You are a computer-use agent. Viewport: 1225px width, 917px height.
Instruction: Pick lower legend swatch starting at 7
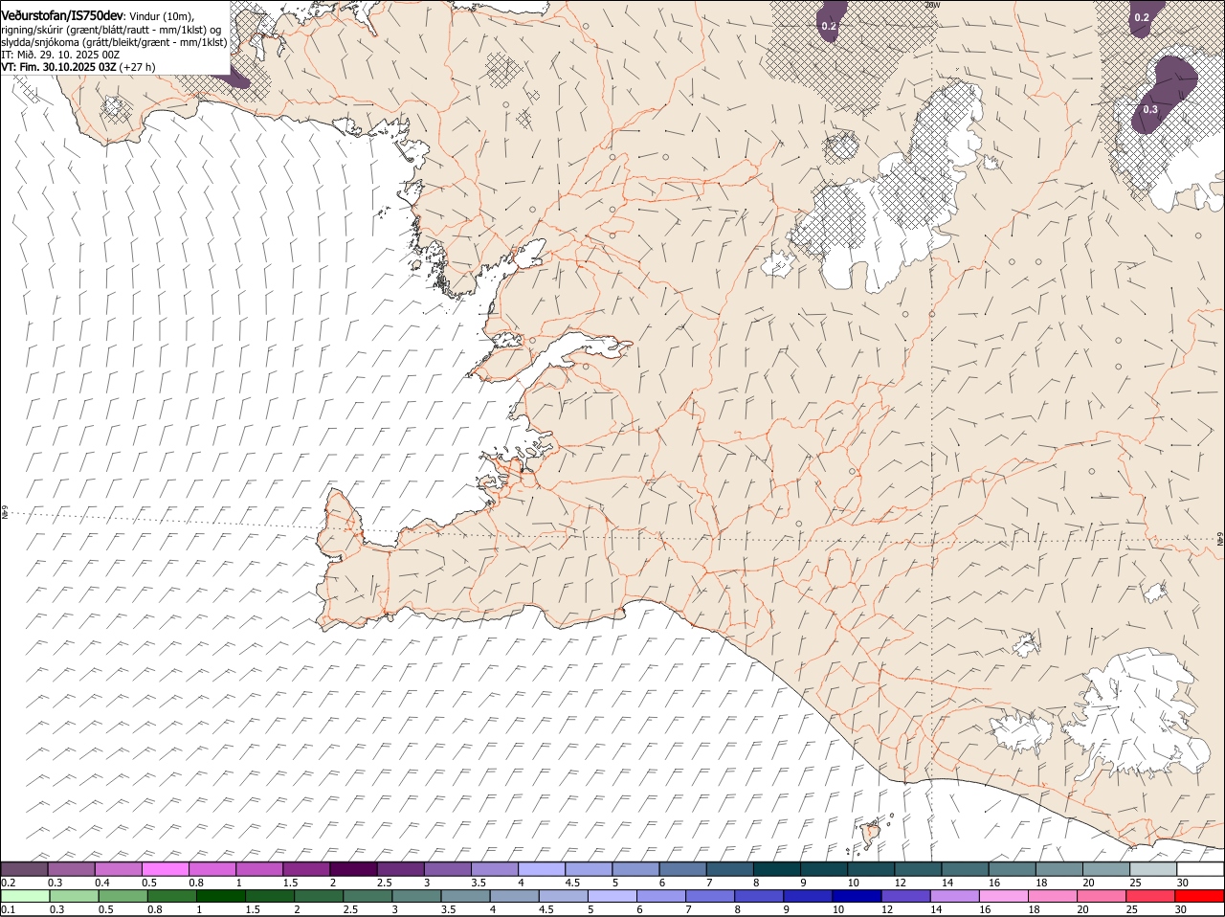(710, 896)
